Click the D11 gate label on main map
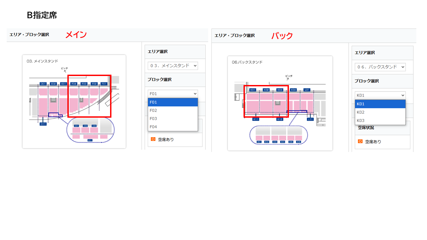This screenshot has width=427, height=240. tap(43, 124)
